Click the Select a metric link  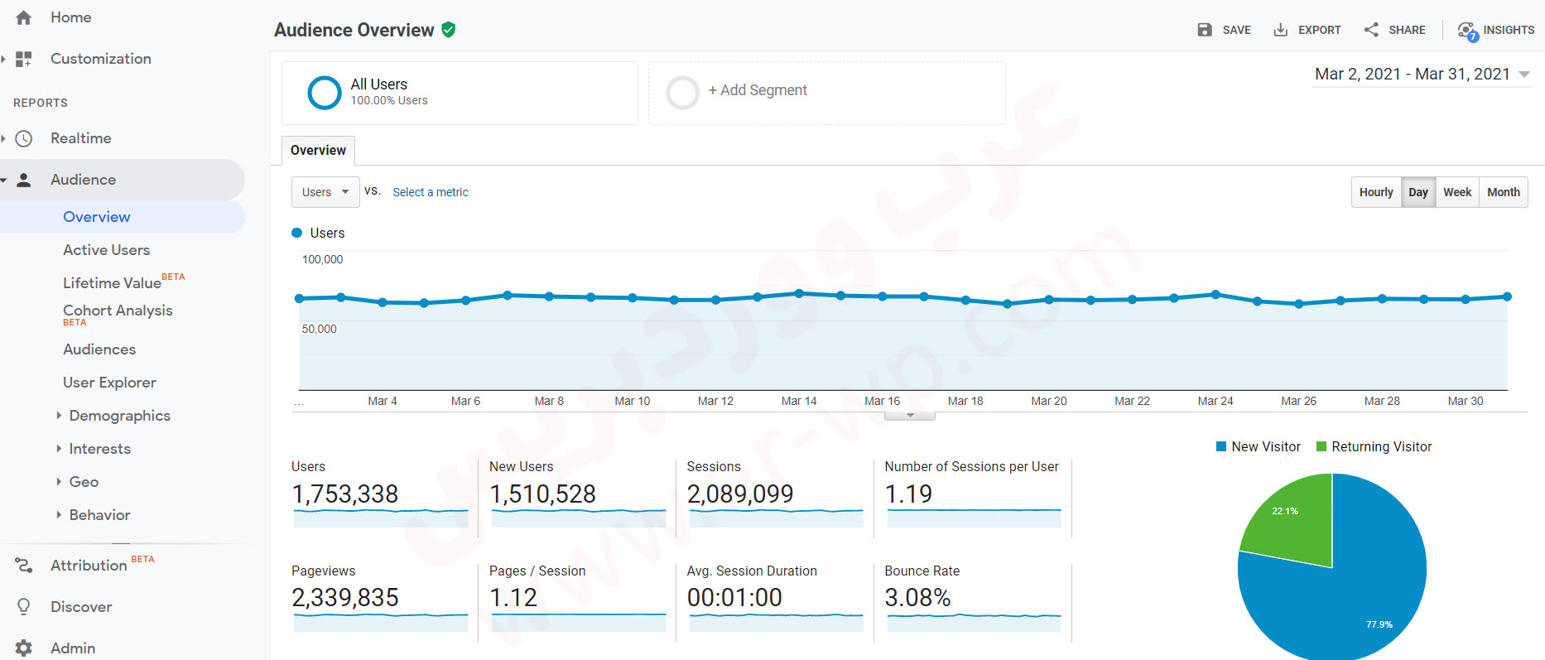point(430,192)
